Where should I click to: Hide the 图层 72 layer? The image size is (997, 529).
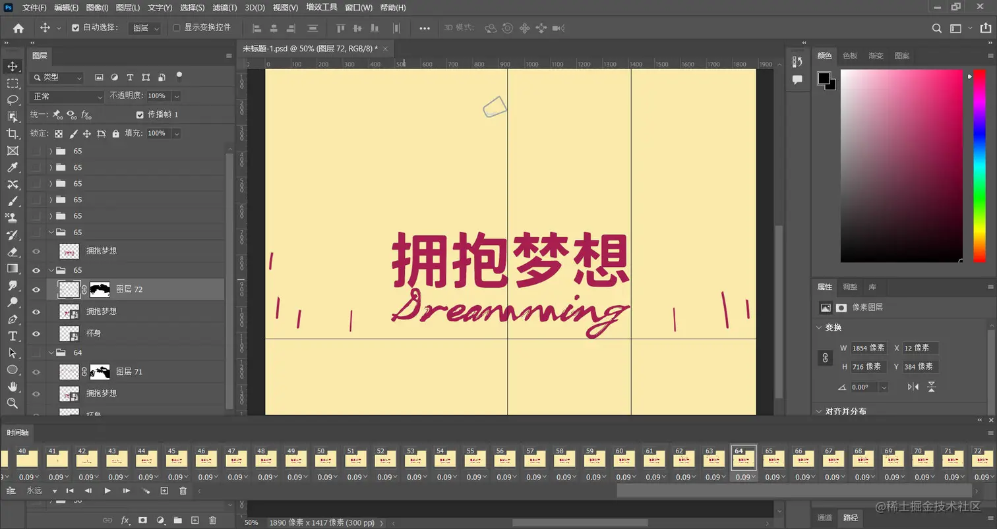pos(36,289)
